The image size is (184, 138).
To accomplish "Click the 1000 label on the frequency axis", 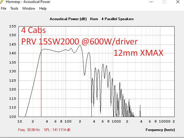I will pyautogui.click(x=116, y=121).
